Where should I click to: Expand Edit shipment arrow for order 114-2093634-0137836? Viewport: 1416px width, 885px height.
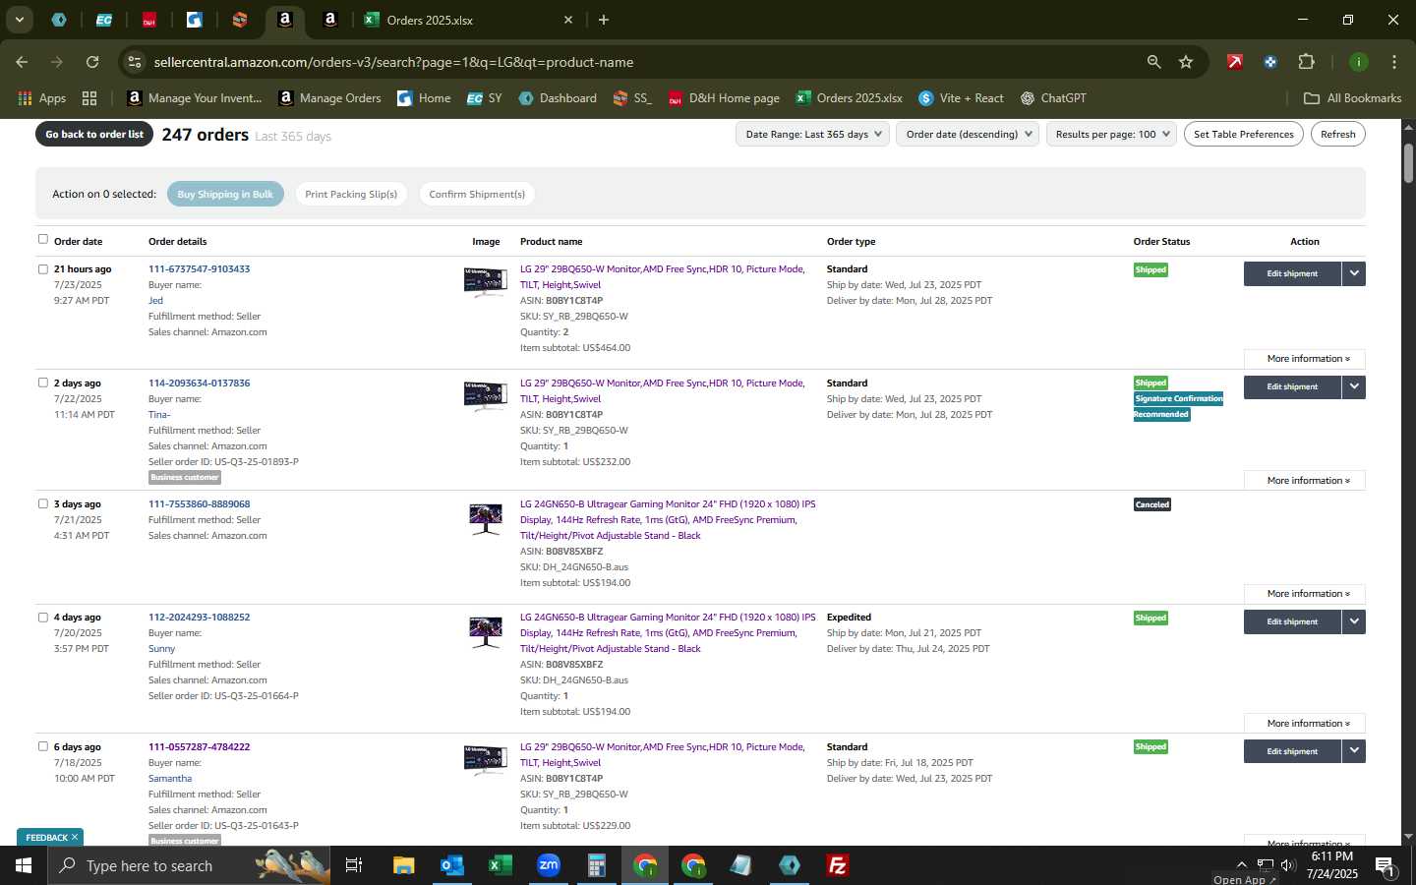[1354, 387]
